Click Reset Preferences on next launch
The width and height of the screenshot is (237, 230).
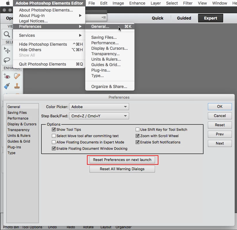(122, 160)
